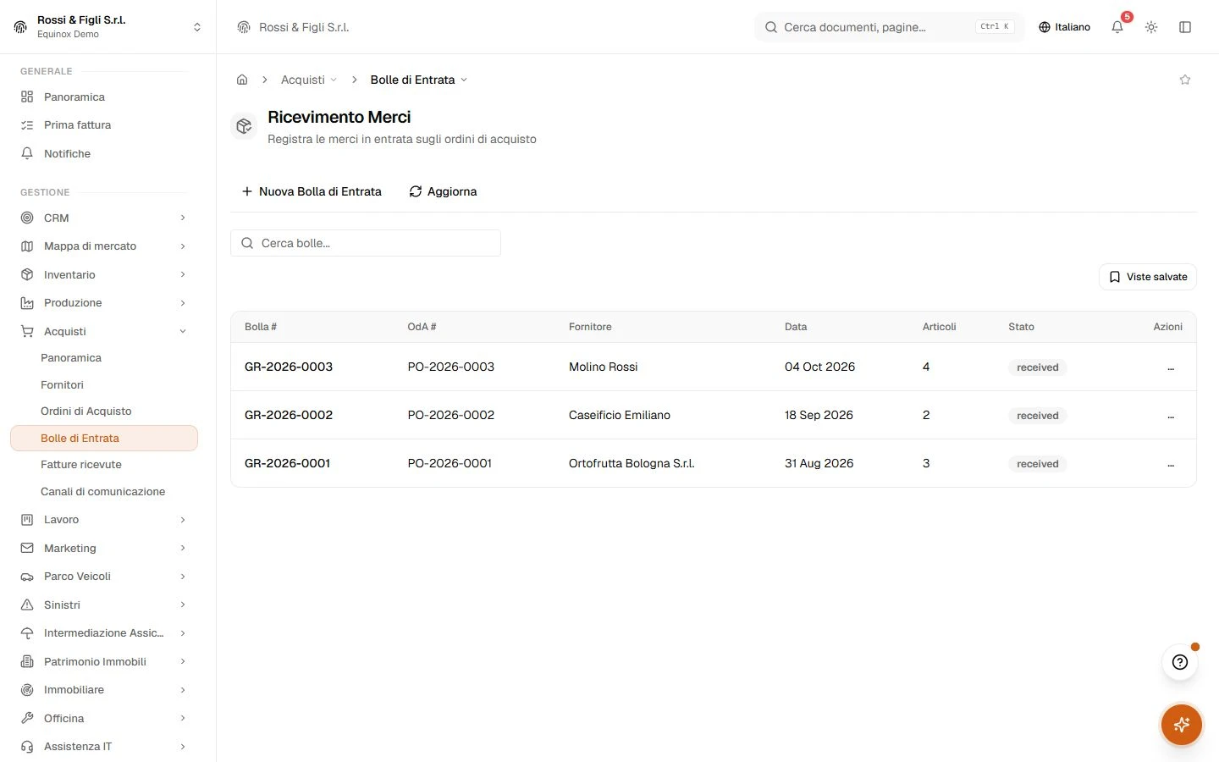Click the Cerca bolle search field
The width and height of the screenshot is (1219, 762).
coord(366,243)
